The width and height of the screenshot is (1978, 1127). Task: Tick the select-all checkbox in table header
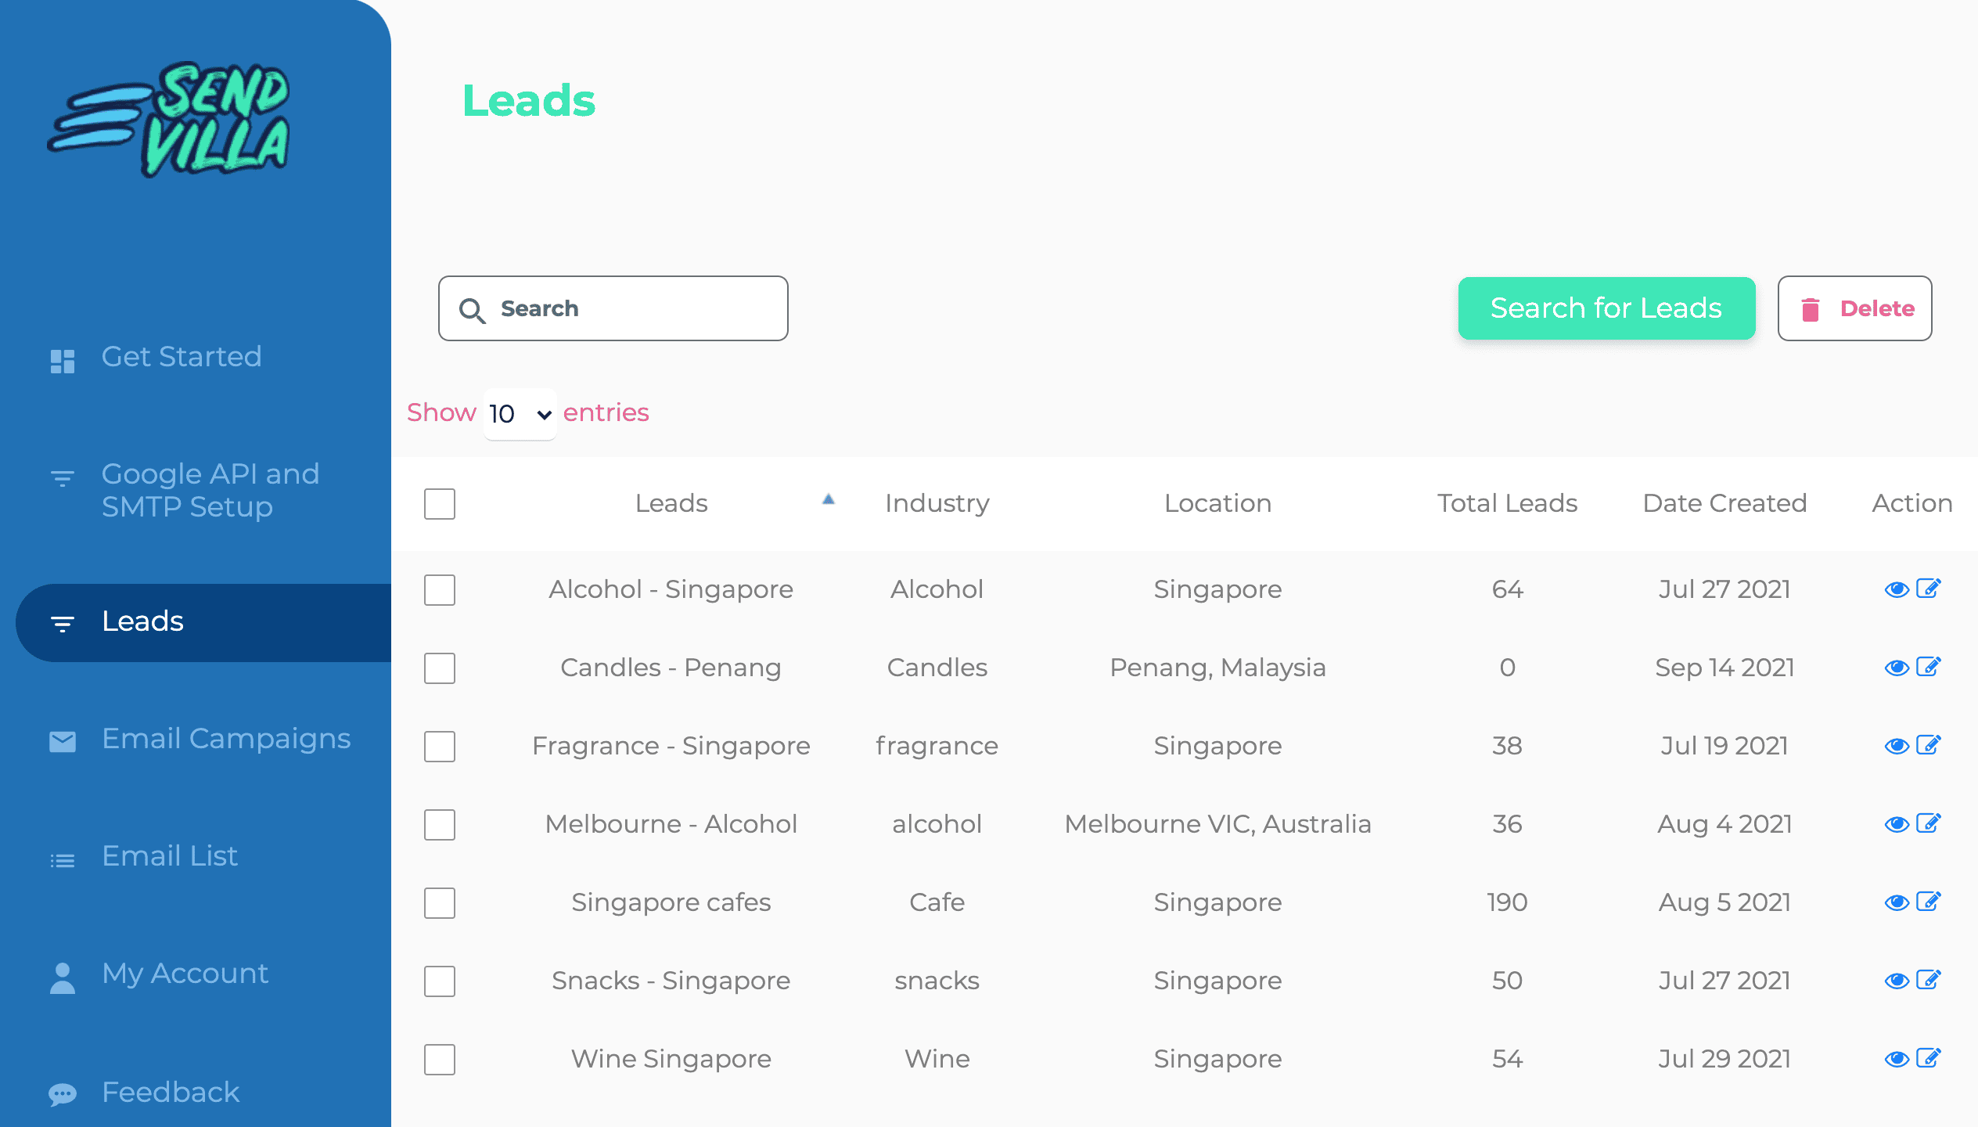(440, 504)
